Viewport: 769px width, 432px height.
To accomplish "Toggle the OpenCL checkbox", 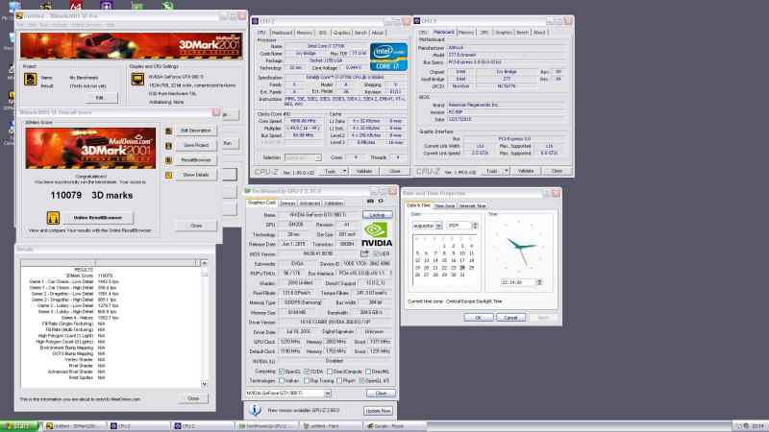I will click(282, 372).
